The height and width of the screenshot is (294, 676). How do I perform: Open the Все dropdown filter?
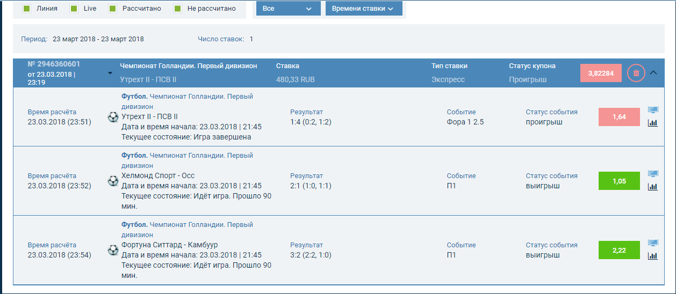(x=288, y=9)
